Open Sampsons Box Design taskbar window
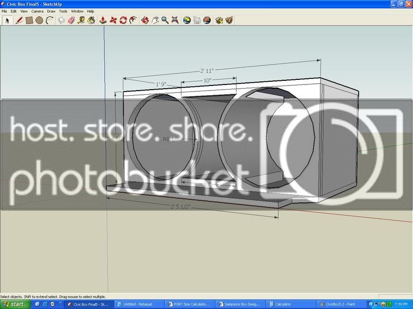This screenshot has width=413, height=309. point(240,304)
